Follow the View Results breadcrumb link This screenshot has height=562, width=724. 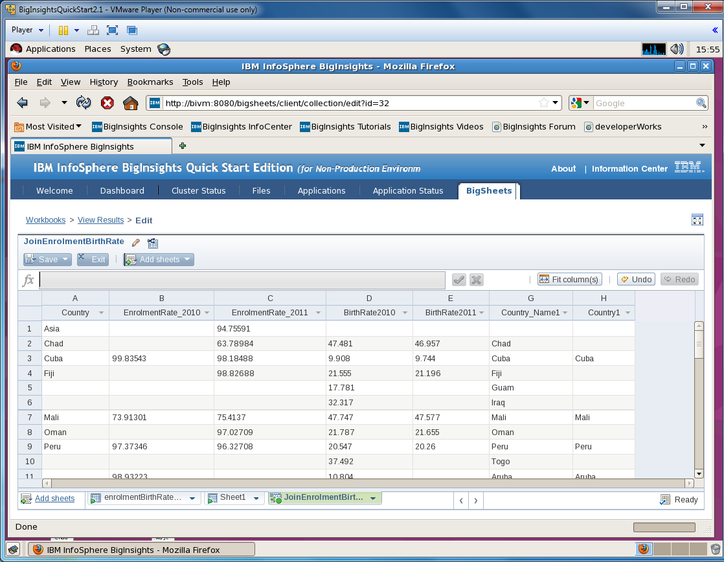pyautogui.click(x=100, y=220)
